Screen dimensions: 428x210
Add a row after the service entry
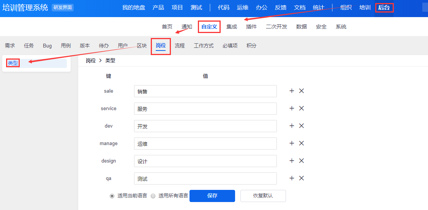(292, 108)
